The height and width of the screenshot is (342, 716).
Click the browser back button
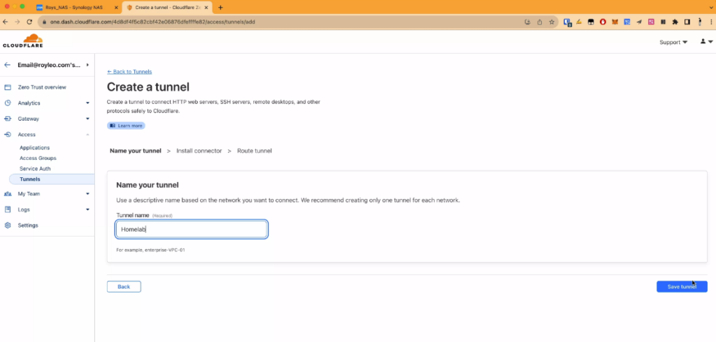(6, 22)
